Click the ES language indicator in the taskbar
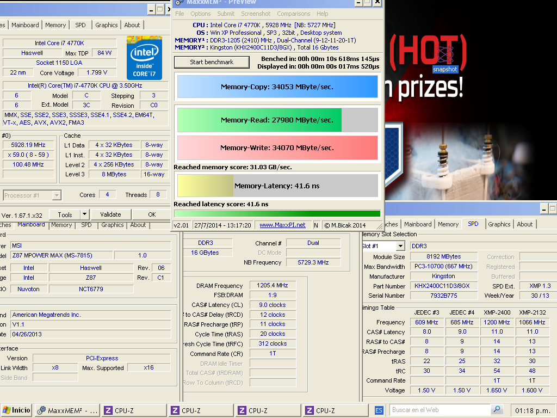557x418 pixels. tap(379, 410)
